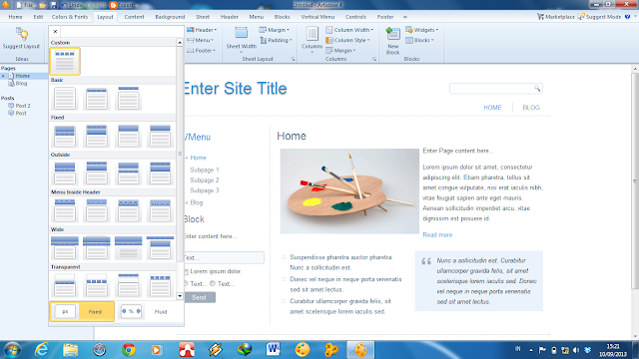Click the Send button in preview
639x359 pixels.
(200, 297)
